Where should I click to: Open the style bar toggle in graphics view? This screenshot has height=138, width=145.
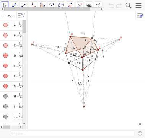click(140, 16)
